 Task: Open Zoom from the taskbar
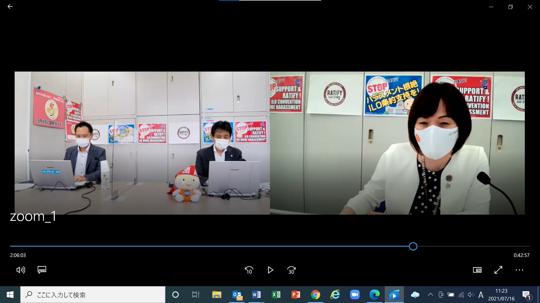[x=355, y=295]
